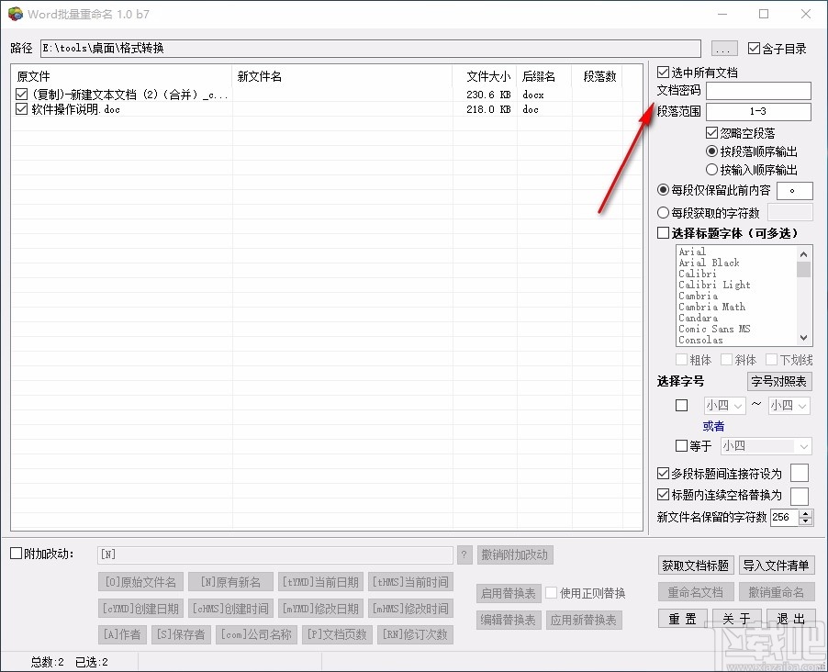The height and width of the screenshot is (672, 828).
Task: Uncheck the 忽略空段落 option
Action: (x=711, y=132)
